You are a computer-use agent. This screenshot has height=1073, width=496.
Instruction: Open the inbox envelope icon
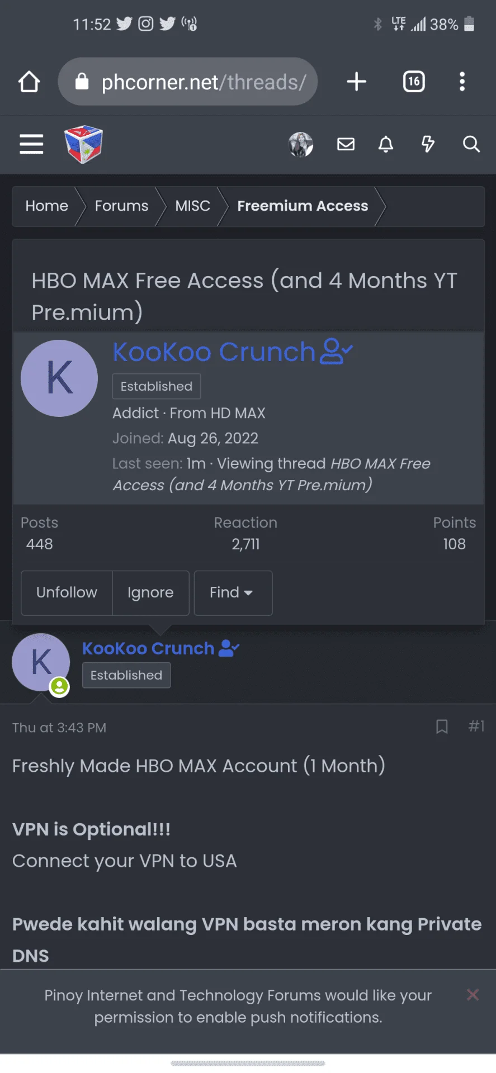[346, 144]
